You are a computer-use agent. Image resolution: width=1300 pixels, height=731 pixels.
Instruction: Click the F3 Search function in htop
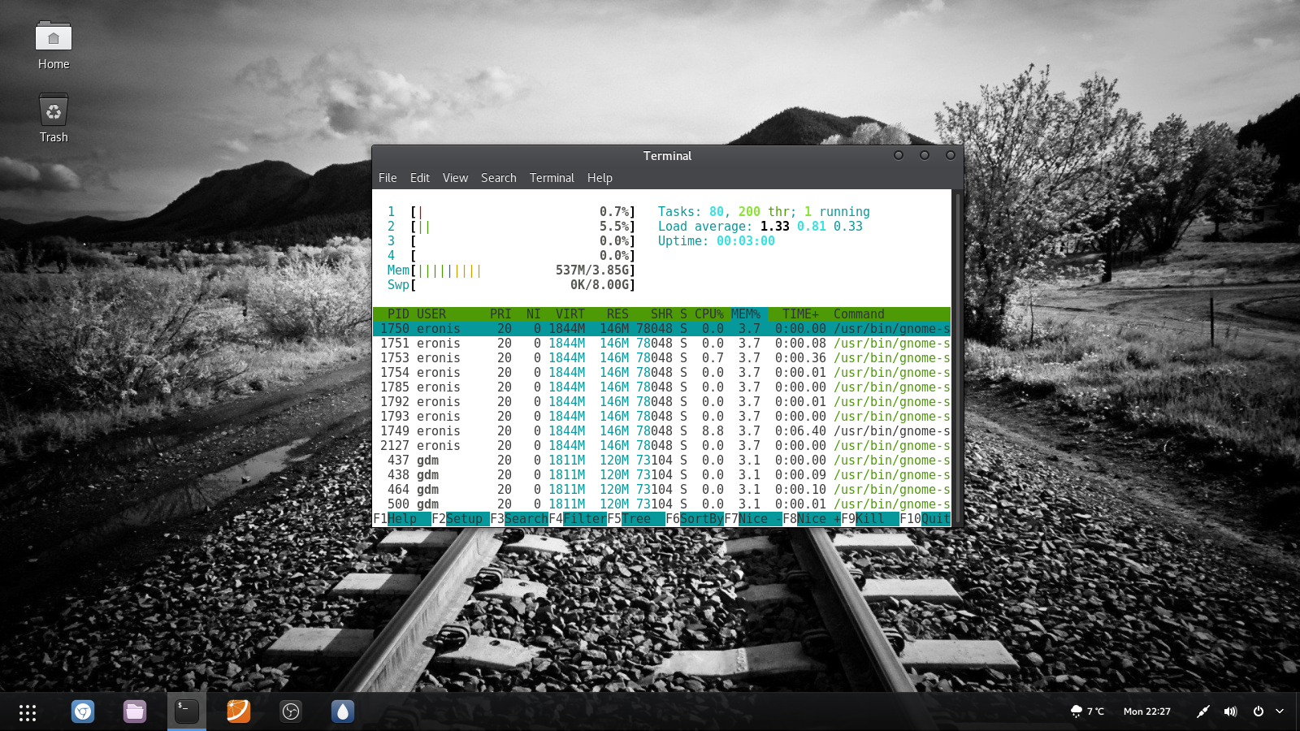(x=519, y=519)
